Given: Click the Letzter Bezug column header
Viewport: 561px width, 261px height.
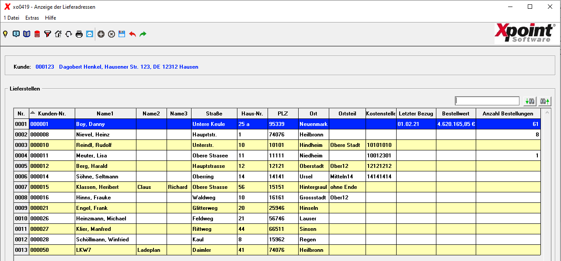Looking at the screenshot, I should [416, 114].
